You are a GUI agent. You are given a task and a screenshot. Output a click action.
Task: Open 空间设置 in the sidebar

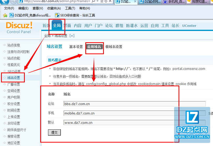pyautogui.click(x=14, y=91)
